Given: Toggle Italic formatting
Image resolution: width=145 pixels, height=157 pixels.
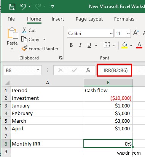Looking at the screenshot, I should 80,45.
